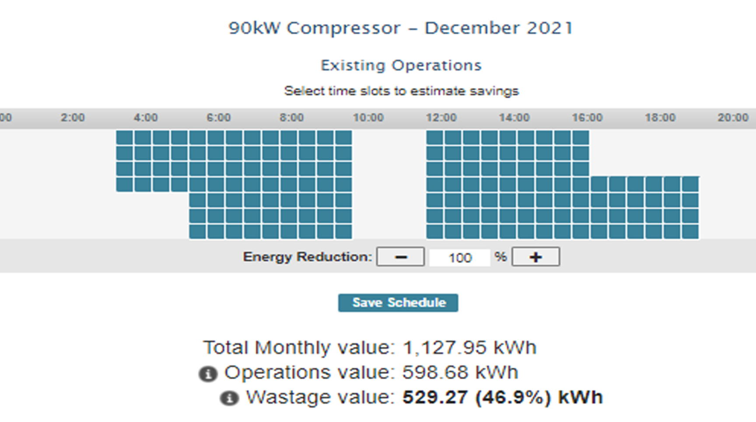Click info icon beside Wastage value
Image resolution: width=756 pixels, height=422 pixels.
point(229,398)
